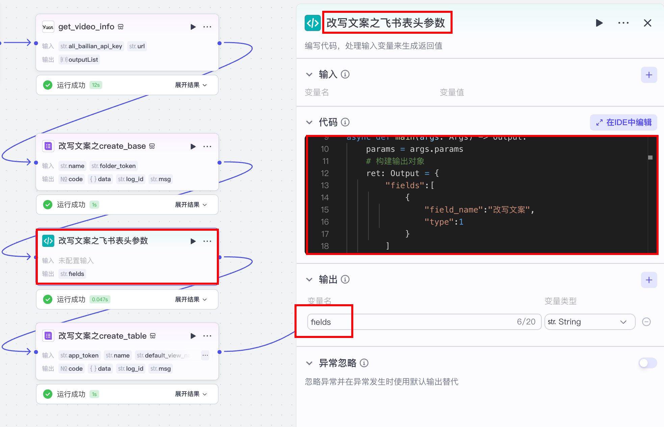Add a new output variable with the plus icon
The height and width of the screenshot is (427, 664).
tap(649, 280)
